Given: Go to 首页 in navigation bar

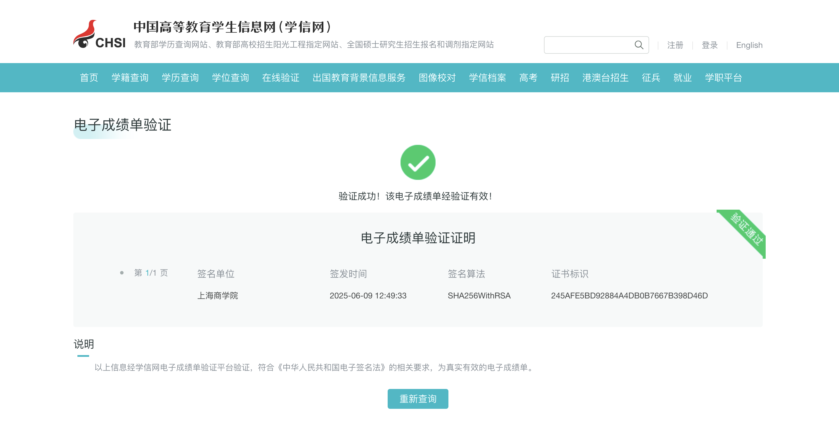Looking at the screenshot, I should coord(89,77).
